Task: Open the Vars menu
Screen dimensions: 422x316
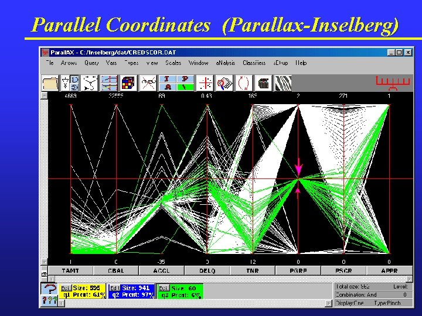Action: click(x=111, y=63)
